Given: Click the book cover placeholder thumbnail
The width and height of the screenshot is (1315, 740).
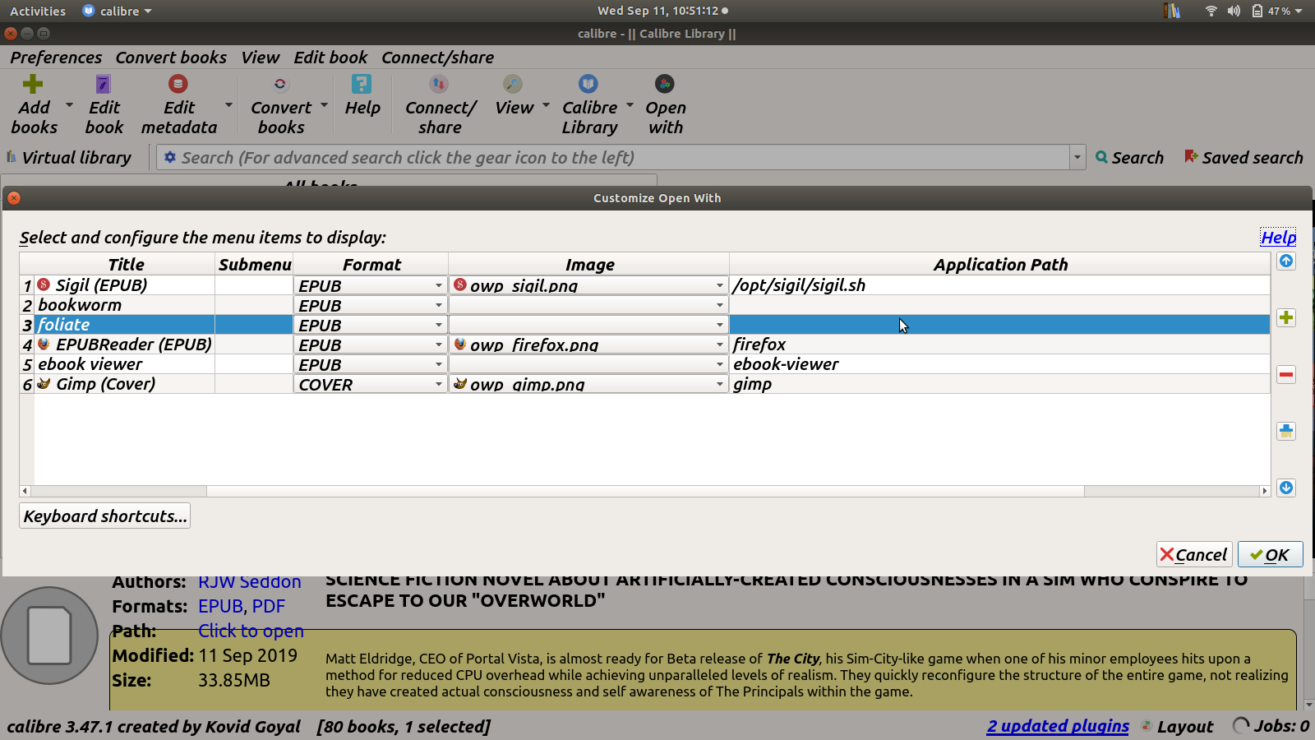Looking at the screenshot, I should [49, 636].
